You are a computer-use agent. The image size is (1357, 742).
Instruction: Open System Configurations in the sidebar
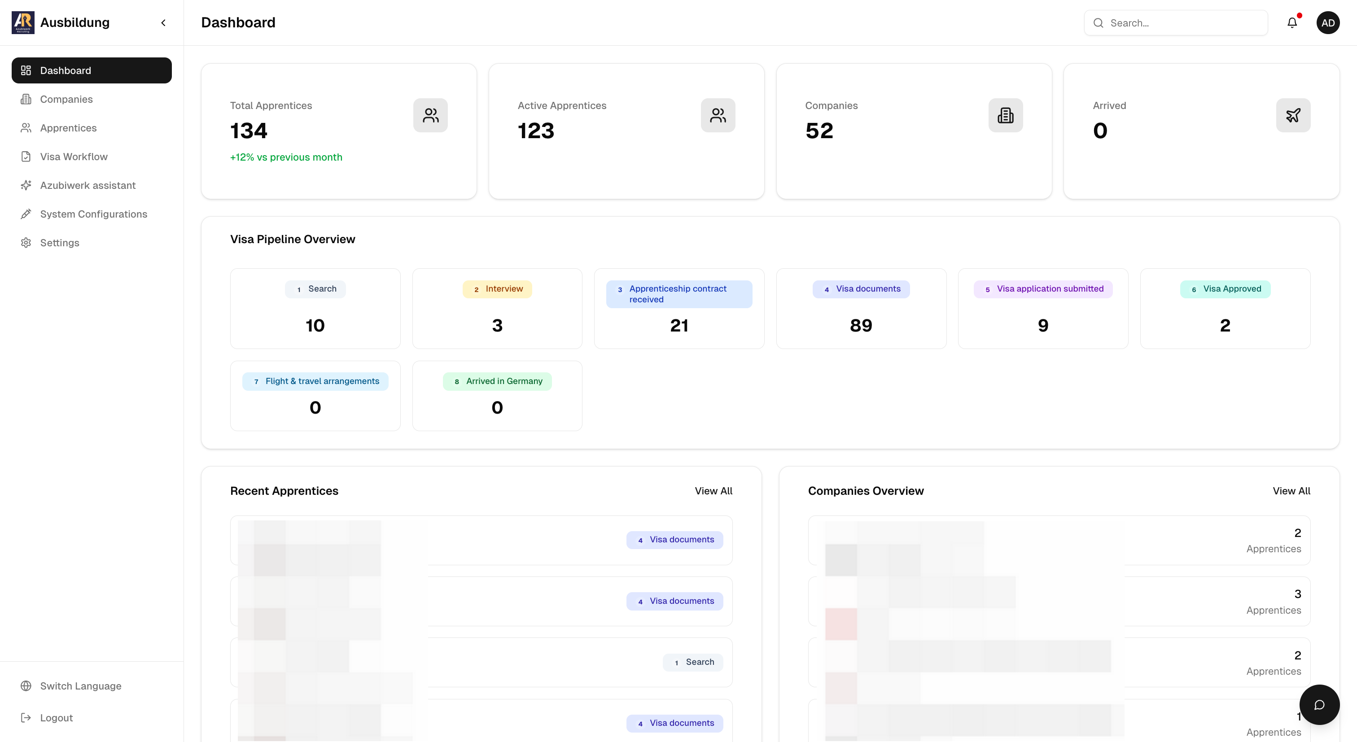(x=92, y=214)
